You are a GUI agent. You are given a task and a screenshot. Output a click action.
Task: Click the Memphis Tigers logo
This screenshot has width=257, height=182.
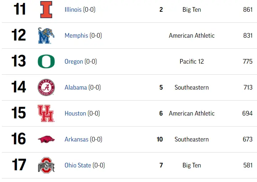coord(46,36)
